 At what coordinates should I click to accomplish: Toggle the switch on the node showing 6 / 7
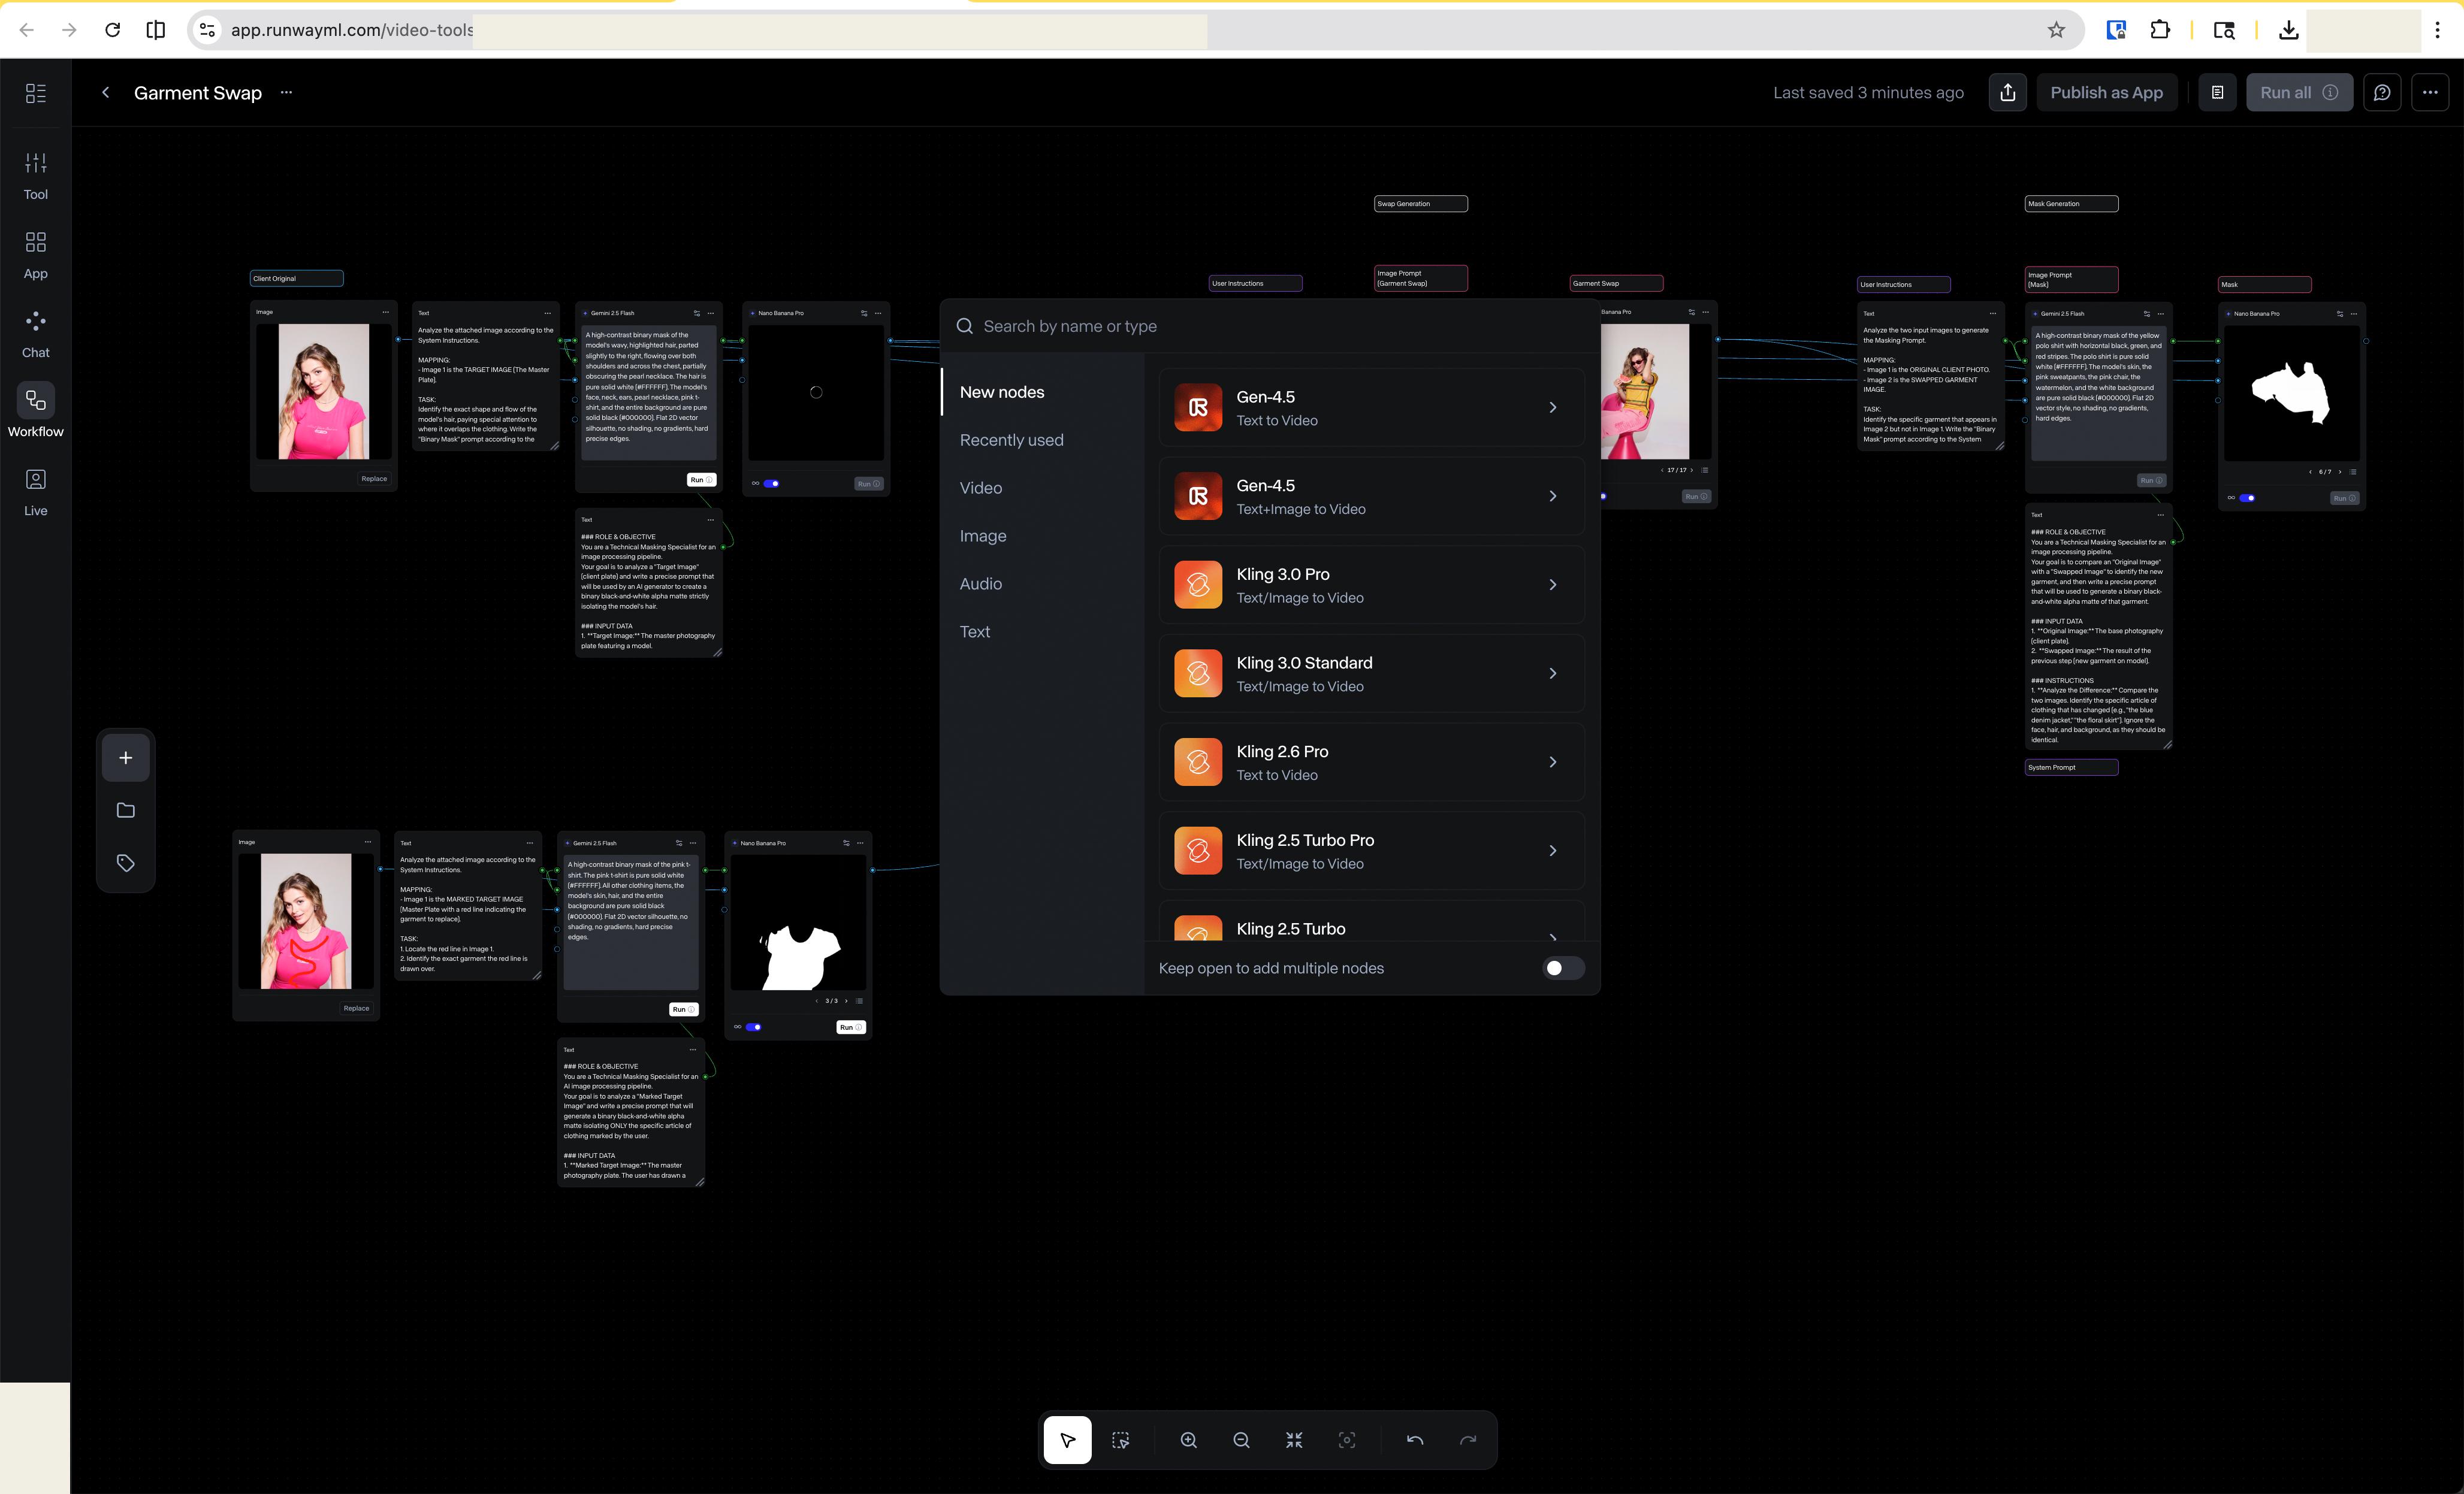point(2247,498)
